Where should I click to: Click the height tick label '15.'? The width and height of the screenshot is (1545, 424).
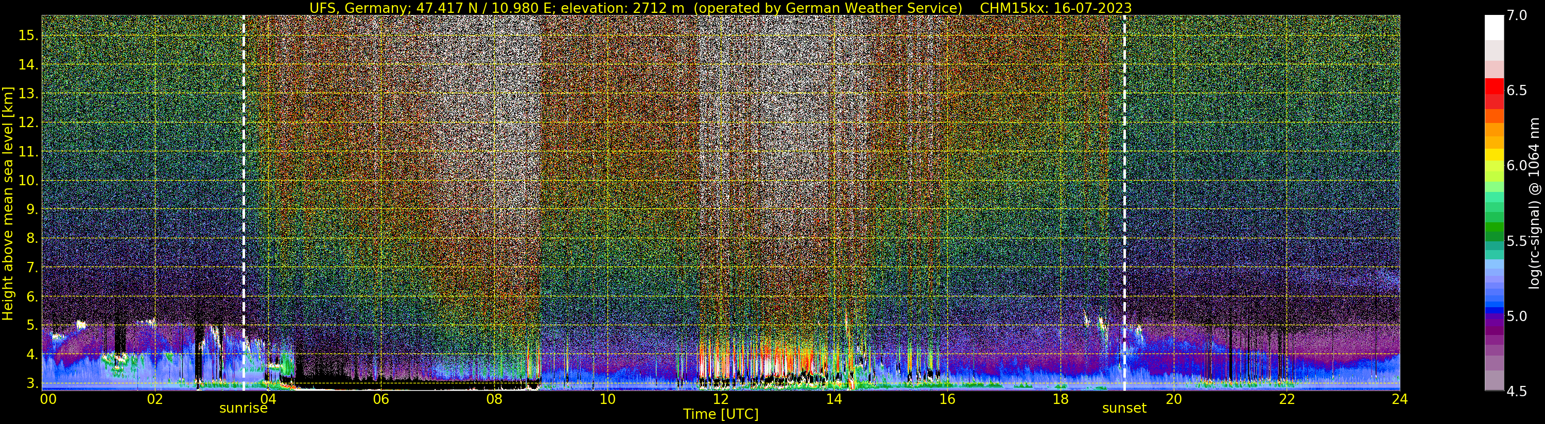(28, 36)
